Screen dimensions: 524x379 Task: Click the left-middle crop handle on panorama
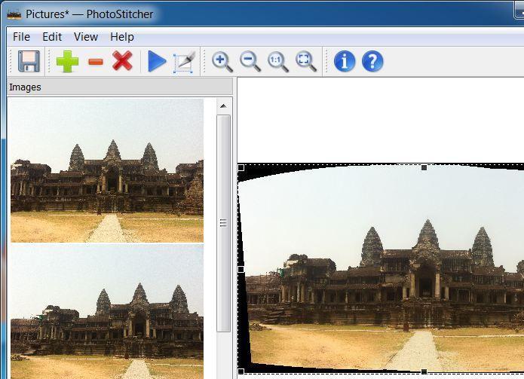point(241,269)
